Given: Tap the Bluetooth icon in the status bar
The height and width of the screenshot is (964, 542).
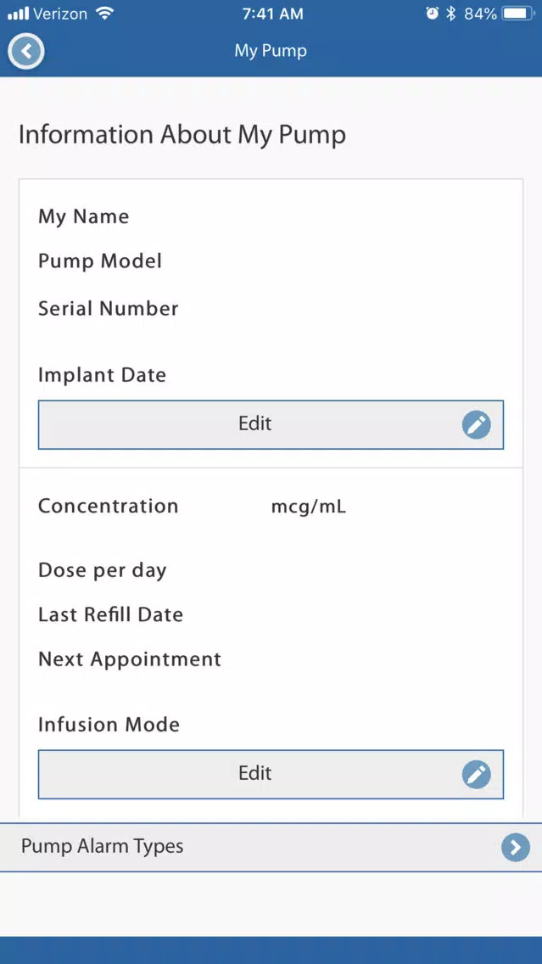Looking at the screenshot, I should coord(451,14).
